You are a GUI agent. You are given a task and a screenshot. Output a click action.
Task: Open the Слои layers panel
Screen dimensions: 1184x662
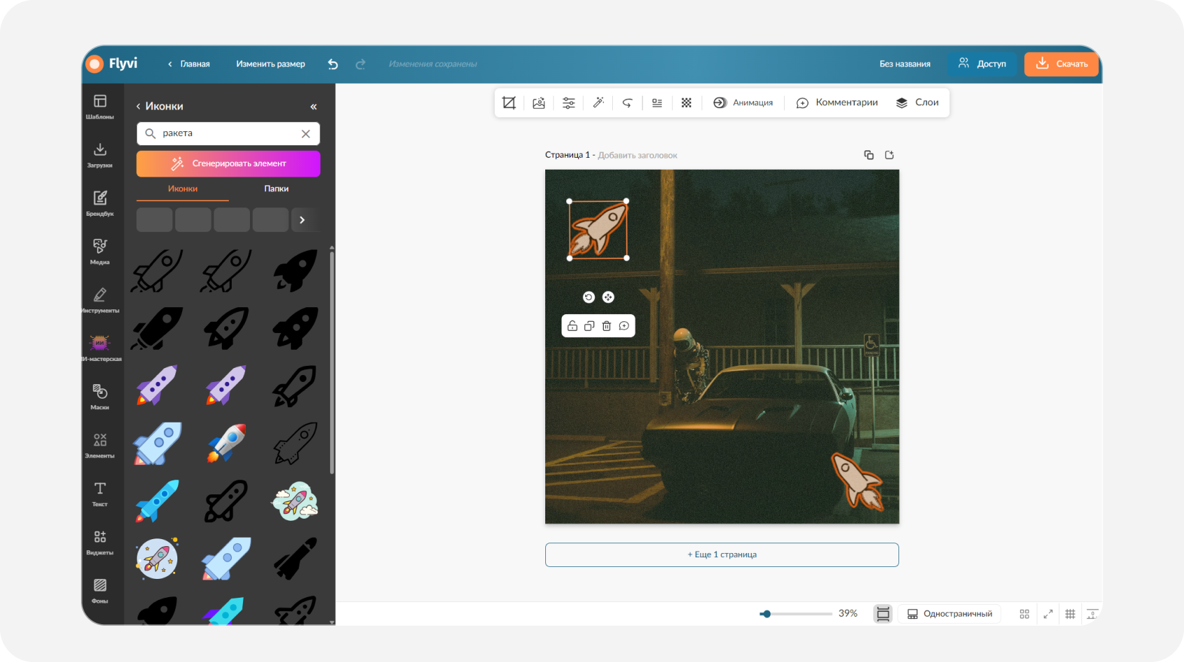click(917, 103)
